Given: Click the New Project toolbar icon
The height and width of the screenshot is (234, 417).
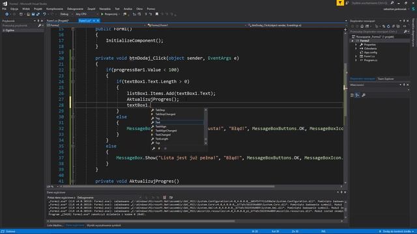Looking at the screenshot, I should click(x=21, y=14).
